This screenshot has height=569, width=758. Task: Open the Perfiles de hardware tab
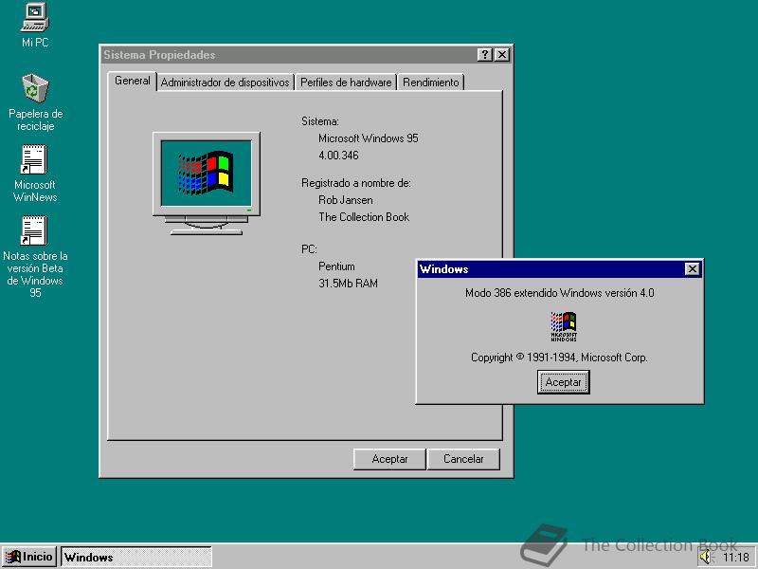346,83
